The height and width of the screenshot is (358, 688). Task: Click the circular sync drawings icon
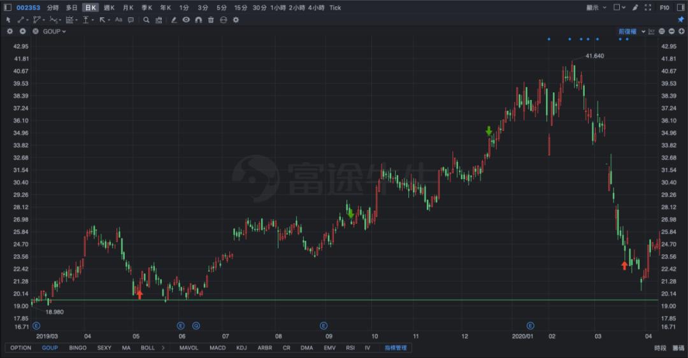click(224, 20)
